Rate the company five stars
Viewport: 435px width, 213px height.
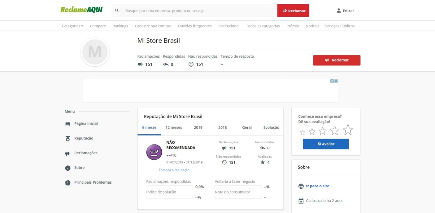pos(348,130)
